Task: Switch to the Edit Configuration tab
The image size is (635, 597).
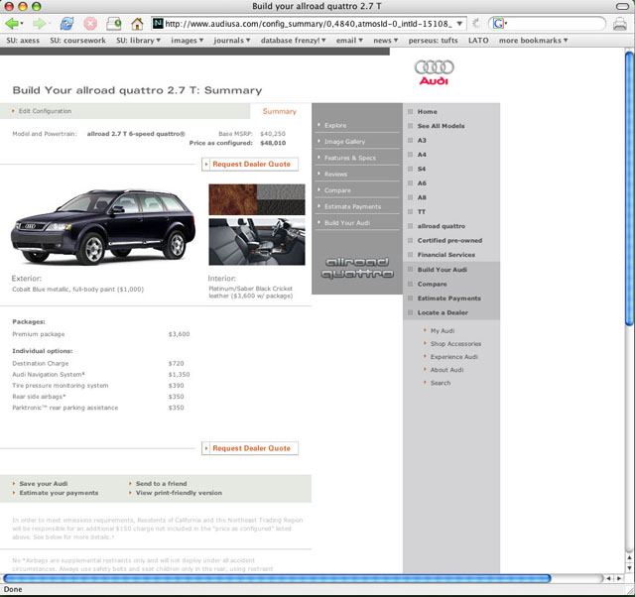Action: coord(45,111)
